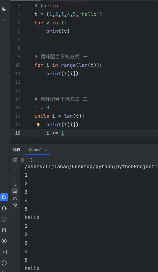Open the Run tool window play icon
The width and height of the screenshot is (158, 272).
[4, 197]
